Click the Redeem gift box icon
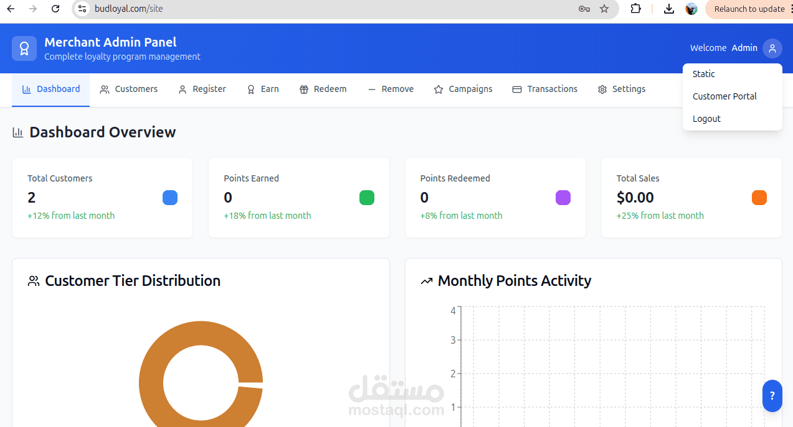 click(x=303, y=89)
